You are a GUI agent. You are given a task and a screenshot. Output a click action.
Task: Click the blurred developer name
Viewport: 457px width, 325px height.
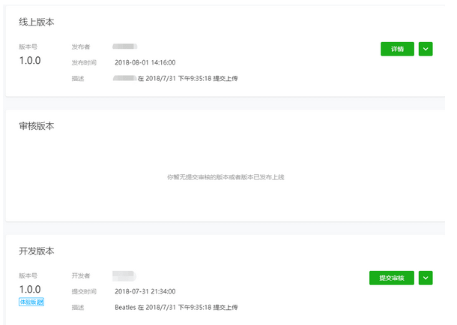tap(124, 275)
